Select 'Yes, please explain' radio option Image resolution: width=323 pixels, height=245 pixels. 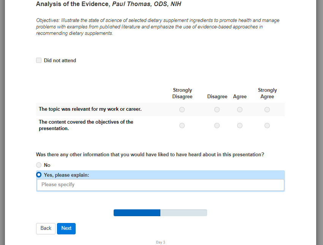pos(39,175)
